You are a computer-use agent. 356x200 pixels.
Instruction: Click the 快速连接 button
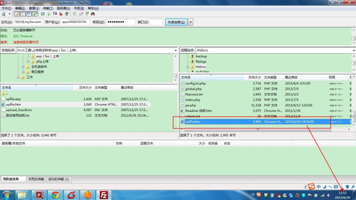[x=176, y=22]
